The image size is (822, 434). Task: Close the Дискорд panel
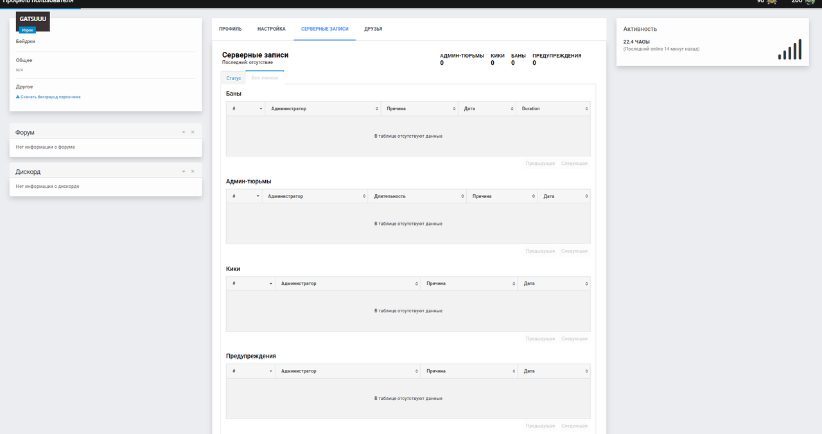(193, 172)
